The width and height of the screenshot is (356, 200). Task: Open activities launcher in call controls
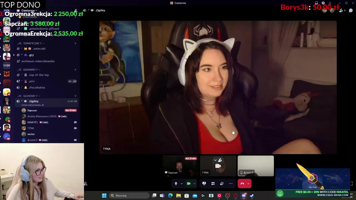pos(213,184)
